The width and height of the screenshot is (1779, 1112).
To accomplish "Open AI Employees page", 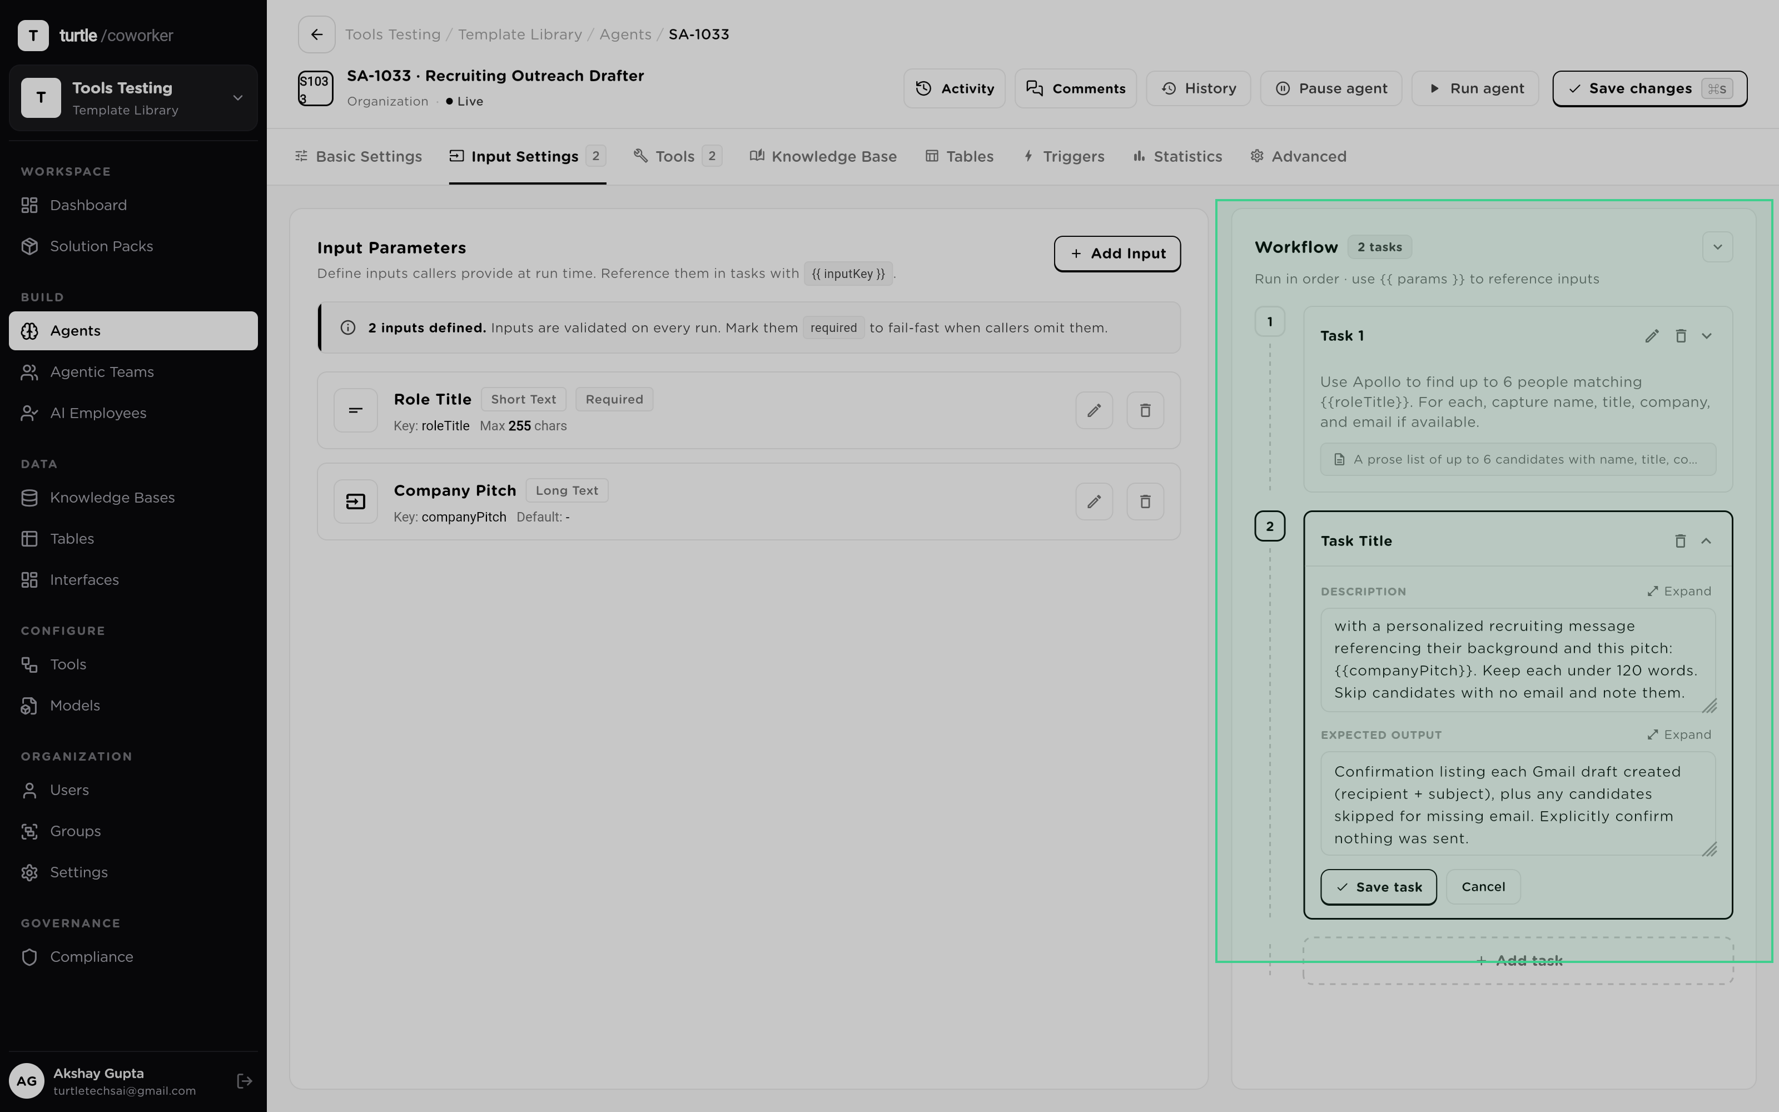I will [x=133, y=413].
